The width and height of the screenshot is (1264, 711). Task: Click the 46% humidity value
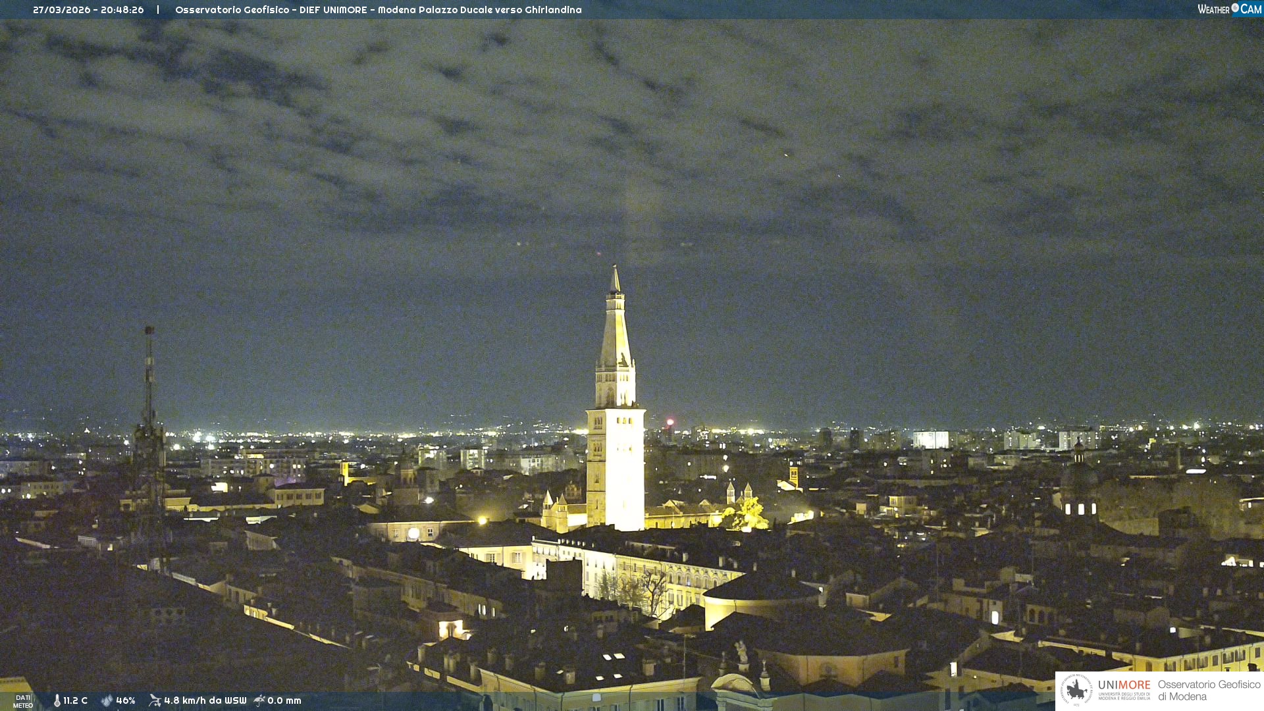[x=126, y=700]
